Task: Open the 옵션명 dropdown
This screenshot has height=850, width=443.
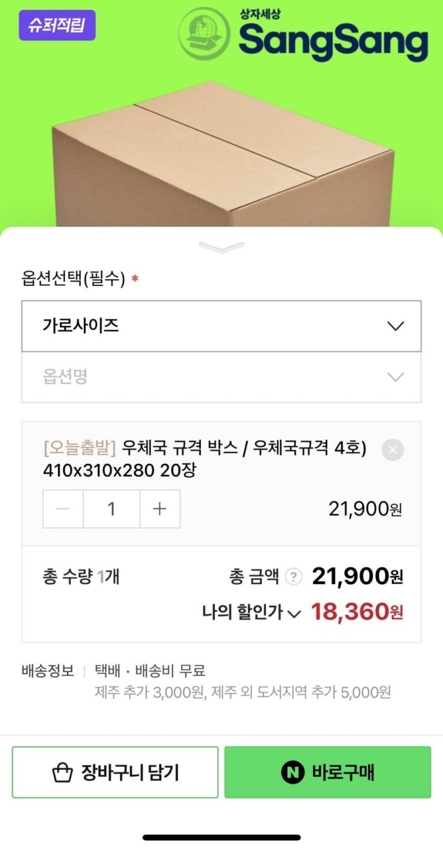Action: (221, 377)
